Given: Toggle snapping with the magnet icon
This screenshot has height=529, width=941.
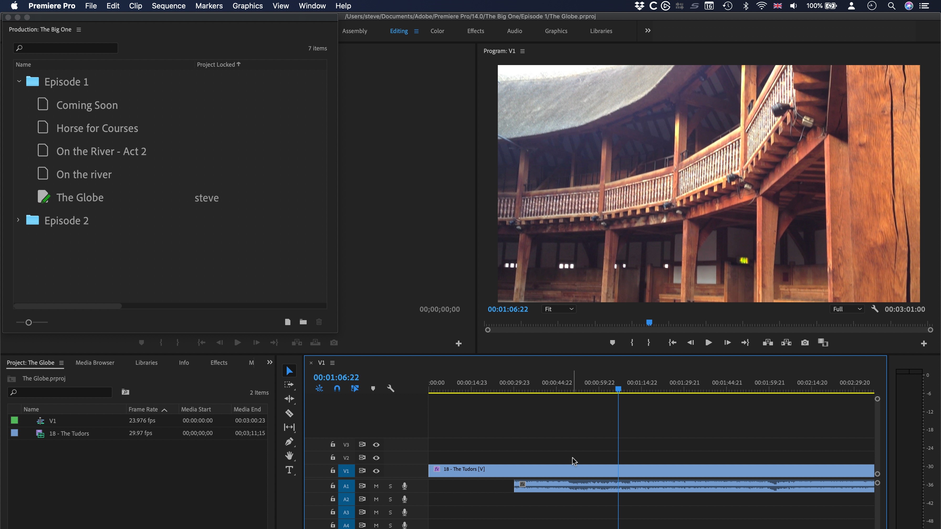Looking at the screenshot, I should click(x=337, y=388).
